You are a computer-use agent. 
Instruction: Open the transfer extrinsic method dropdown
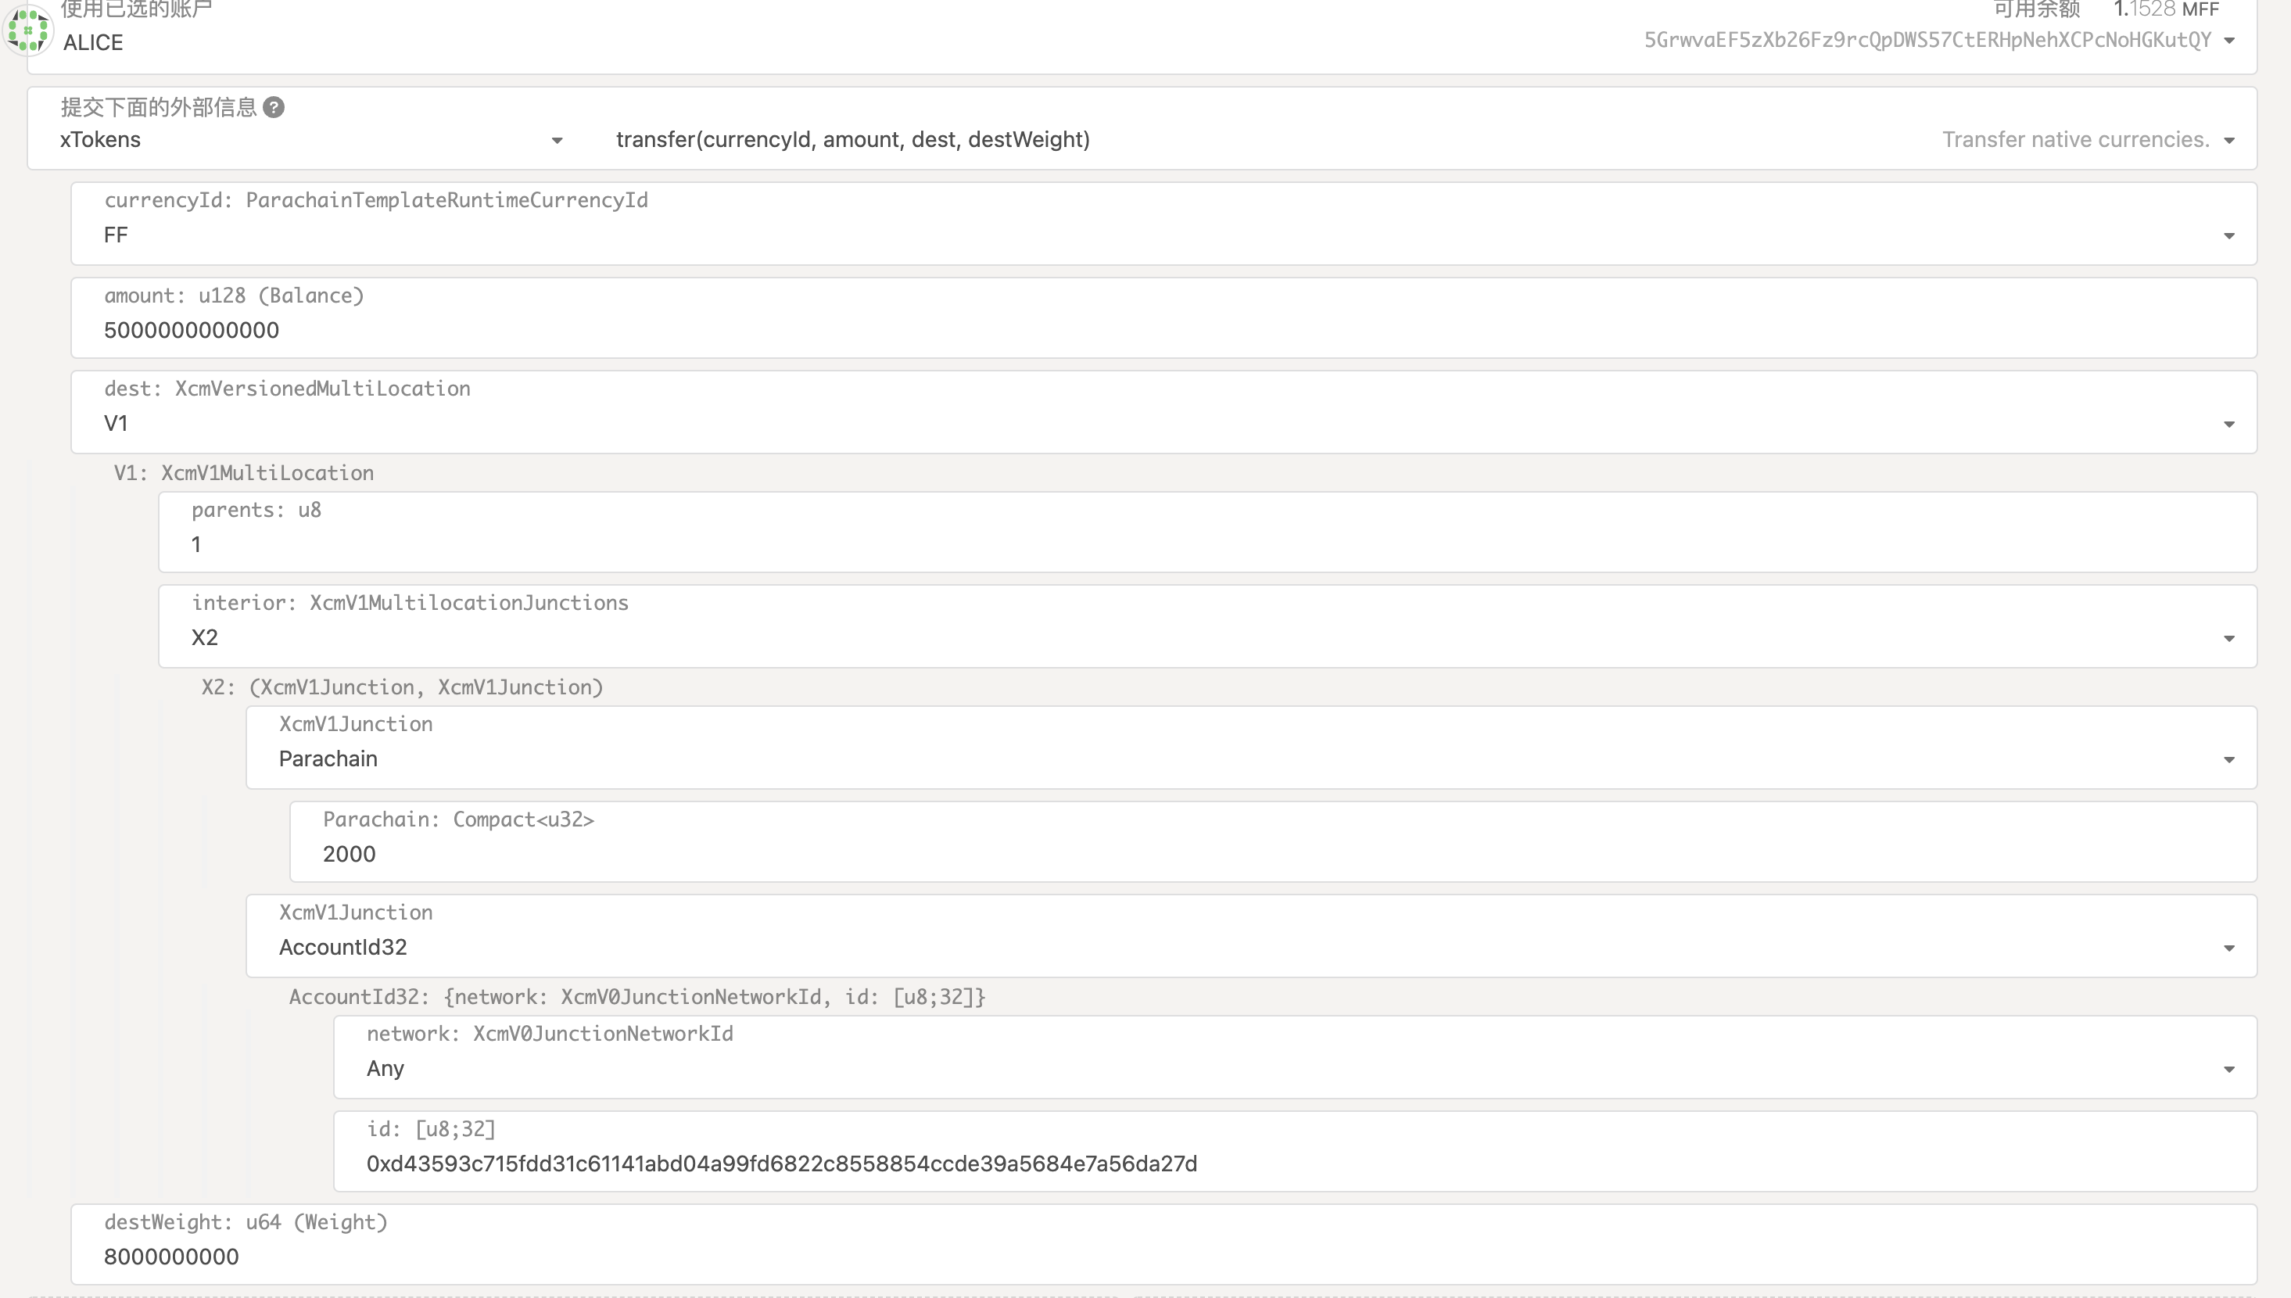click(x=2229, y=141)
